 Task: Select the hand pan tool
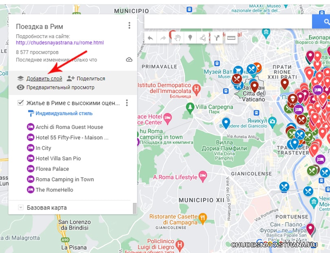pos(178,38)
